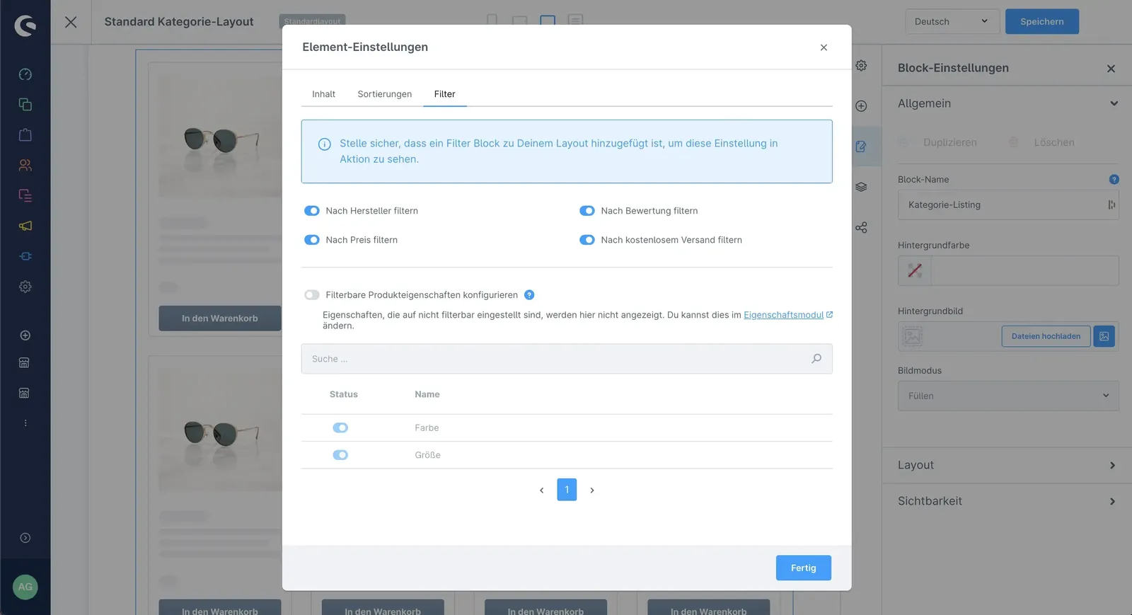Open media library icon next to Dateien hochladen

(1104, 336)
